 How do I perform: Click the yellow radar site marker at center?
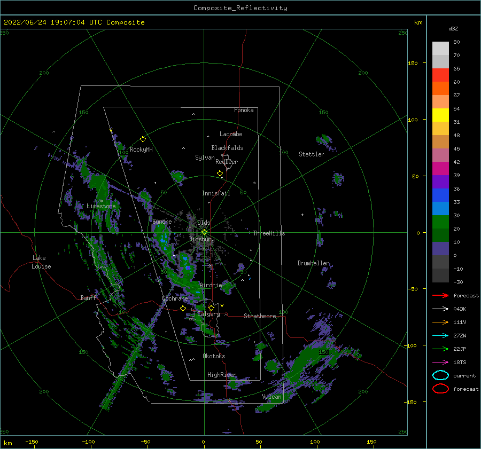coord(204,232)
